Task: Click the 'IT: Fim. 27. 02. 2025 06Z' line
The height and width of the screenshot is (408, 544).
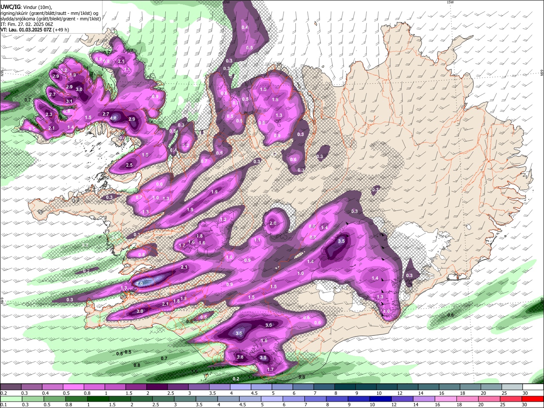Action: click(27, 24)
